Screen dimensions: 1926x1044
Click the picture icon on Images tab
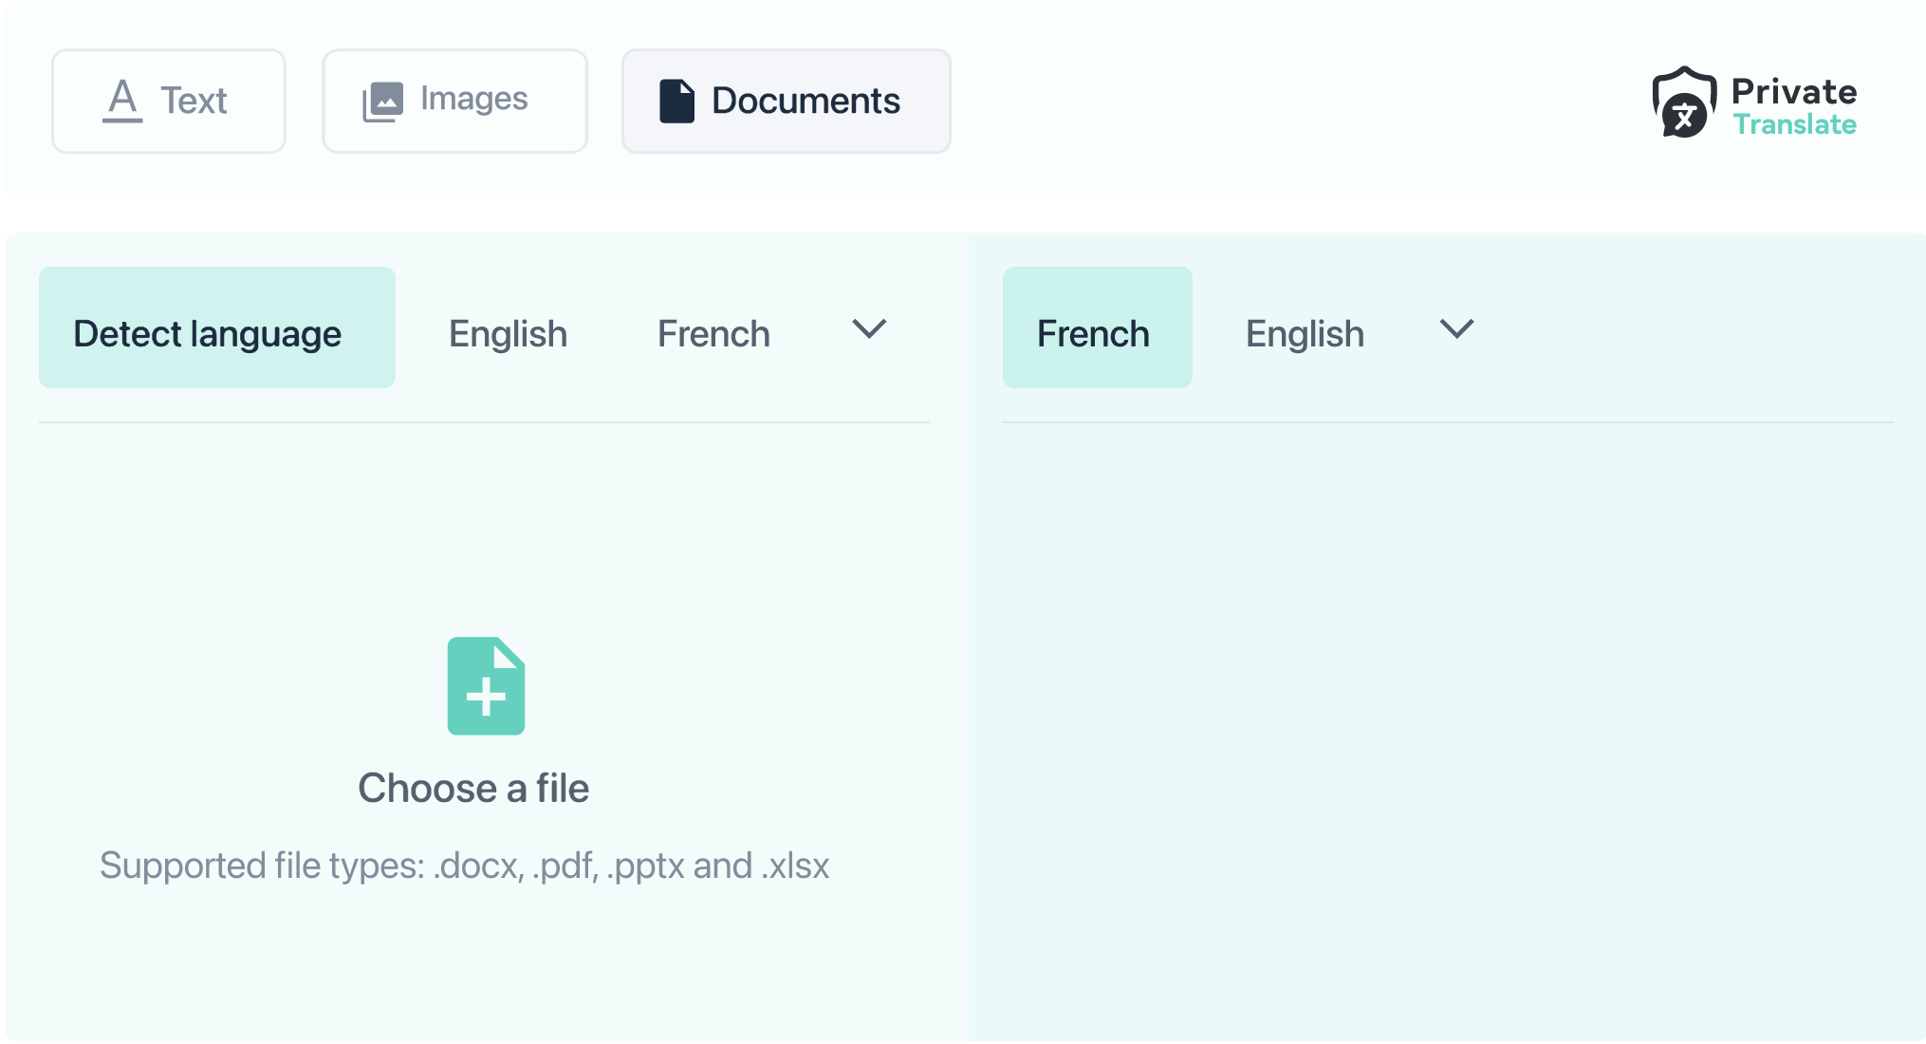[x=382, y=101]
